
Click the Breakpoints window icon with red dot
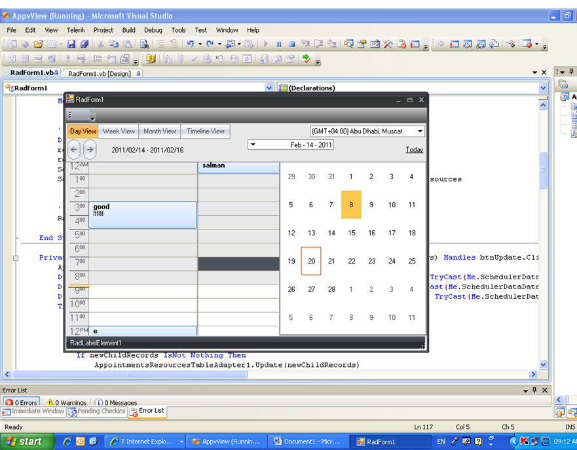(x=527, y=44)
